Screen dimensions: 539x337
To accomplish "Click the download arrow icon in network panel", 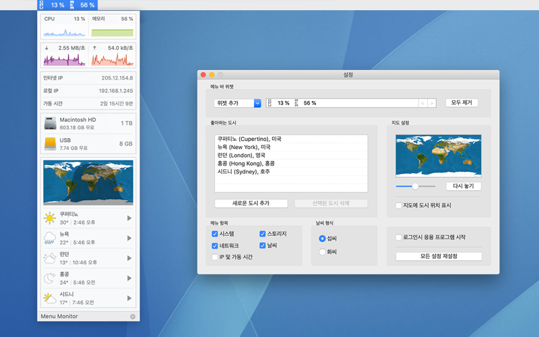I will point(46,48).
